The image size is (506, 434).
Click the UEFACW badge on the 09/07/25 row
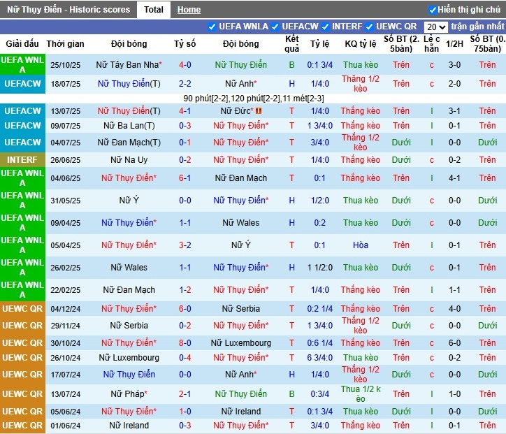(22, 126)
